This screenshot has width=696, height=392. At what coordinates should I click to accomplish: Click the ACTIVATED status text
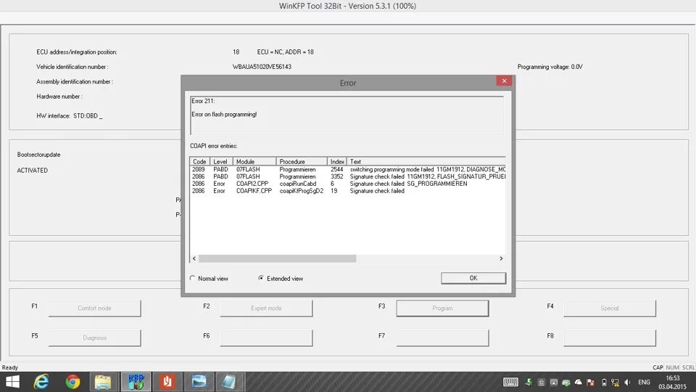point(33,170)
